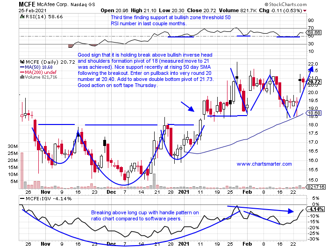Click the High 21.10 value

(x=144, y=10)
